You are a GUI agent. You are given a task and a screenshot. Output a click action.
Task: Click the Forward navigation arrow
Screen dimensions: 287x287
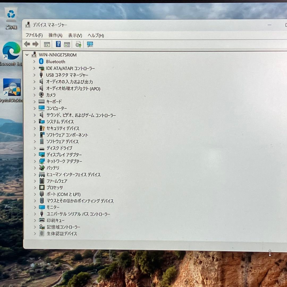pos(36,44)
